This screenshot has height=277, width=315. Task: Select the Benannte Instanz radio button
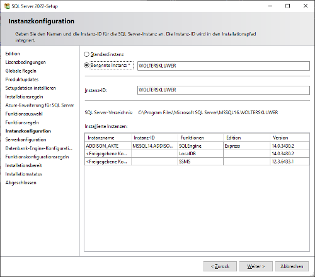[86, 65]
